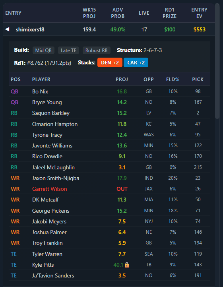Click the vertical scrollbar thumb
Viewport: 223px width, 287px height.
217,61
